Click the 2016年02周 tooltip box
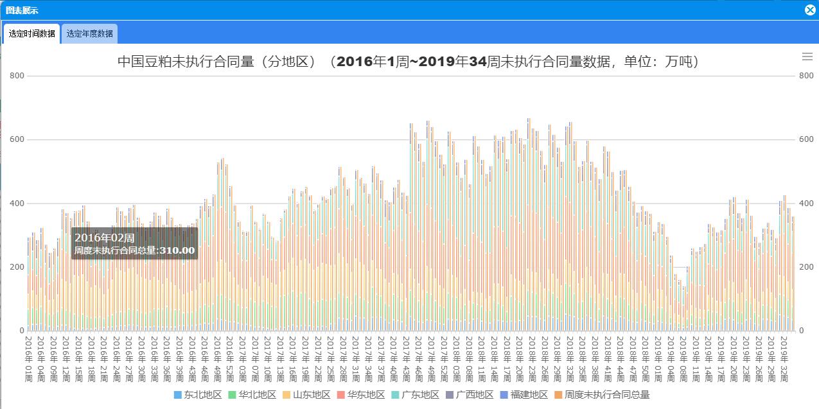The image size is (819, 409). tap(134, 243)
